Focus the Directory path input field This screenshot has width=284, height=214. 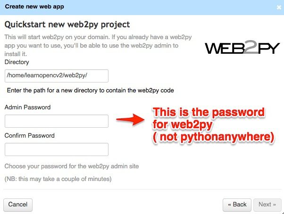(x=57, y=76)
